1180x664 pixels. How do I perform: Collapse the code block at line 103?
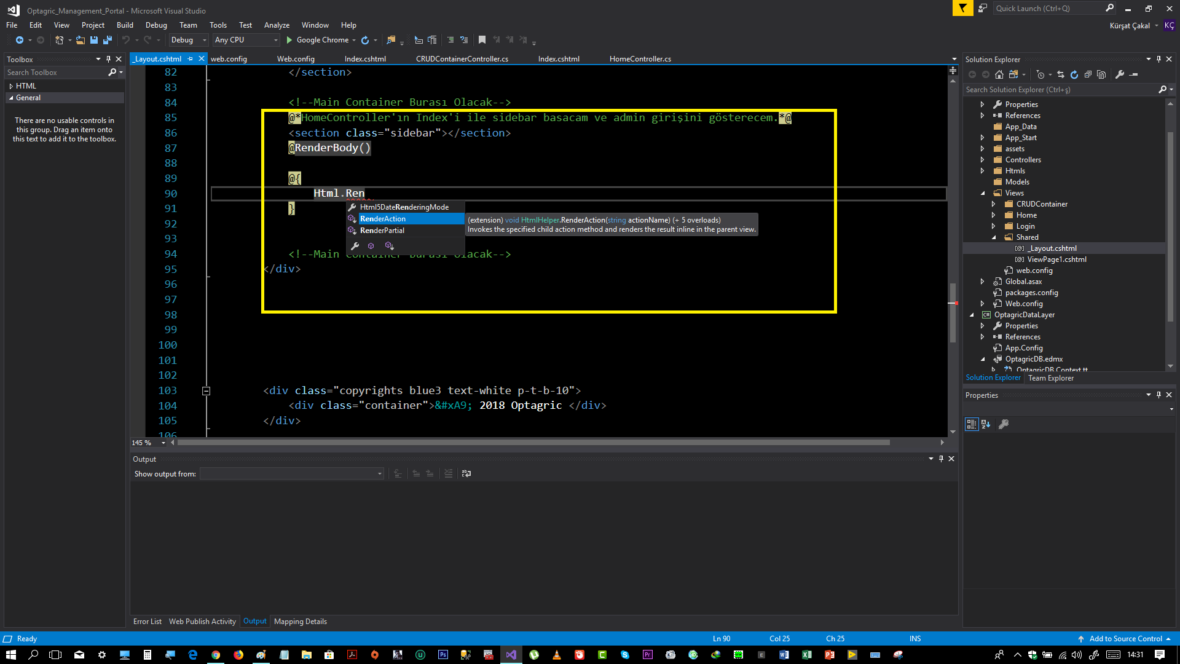206,391
